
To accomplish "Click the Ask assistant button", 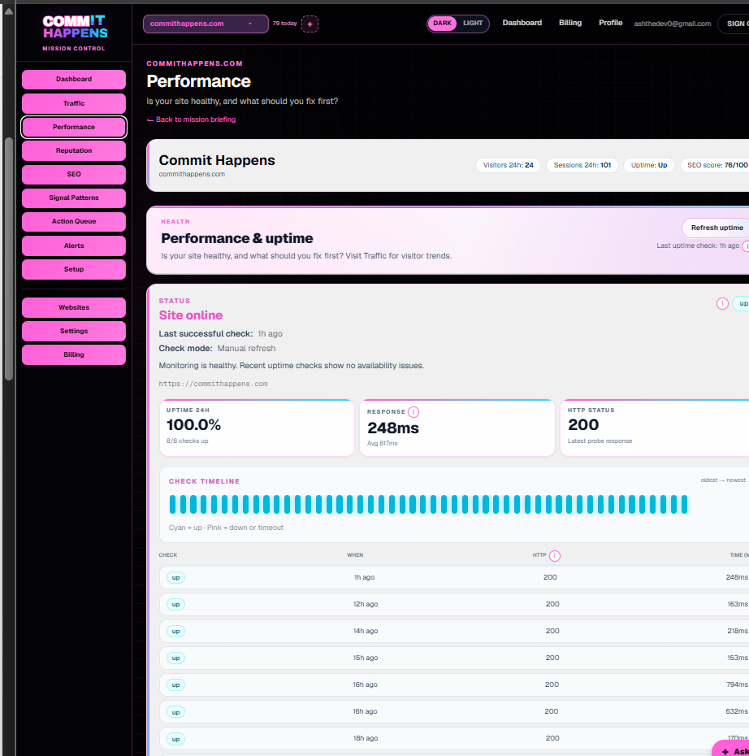I will (x=730, y=749).
